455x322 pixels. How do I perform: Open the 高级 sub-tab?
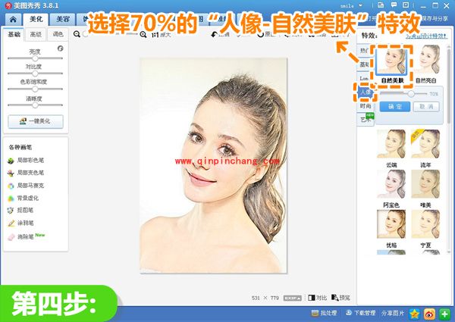click(36, 34)
